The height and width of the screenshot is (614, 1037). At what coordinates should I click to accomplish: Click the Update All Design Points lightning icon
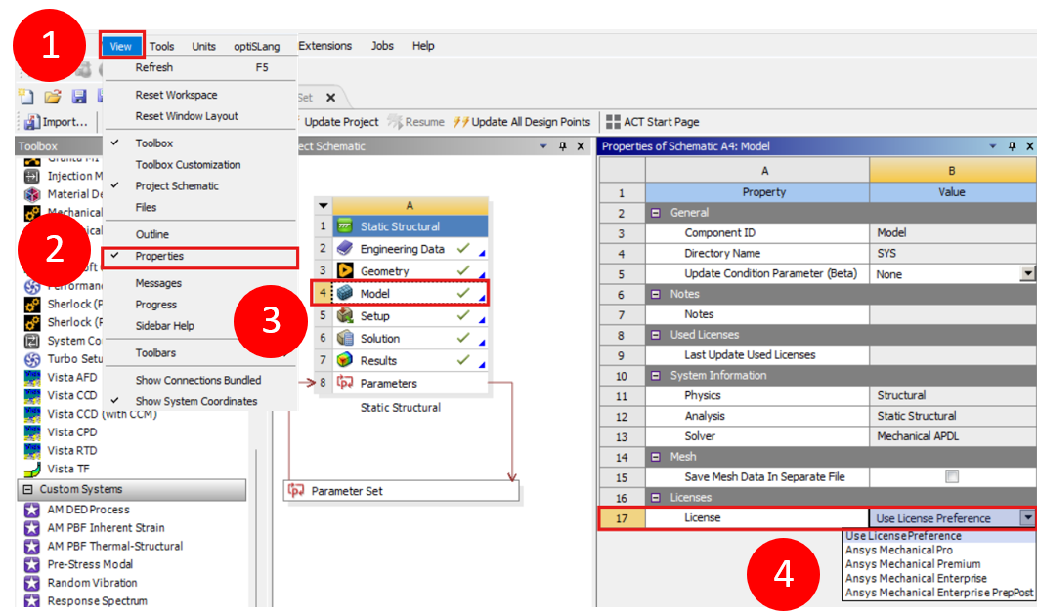click(461, 121)
